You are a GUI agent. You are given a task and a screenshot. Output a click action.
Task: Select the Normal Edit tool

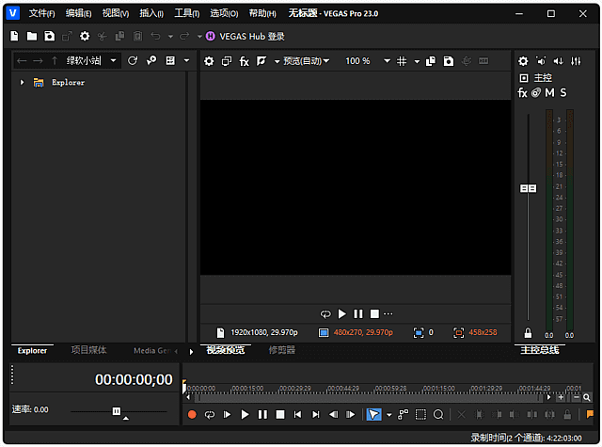tap(373, 415)
